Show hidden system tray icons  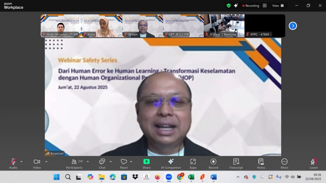tap(238, 177)
